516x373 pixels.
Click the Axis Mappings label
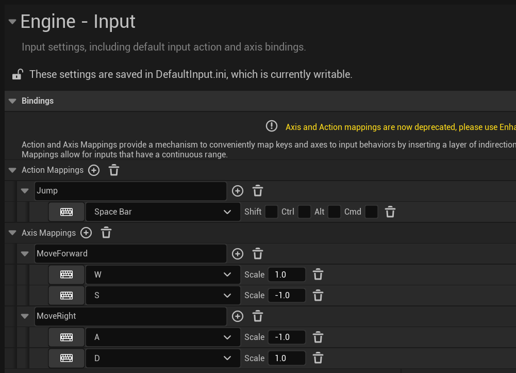tap(48, 233)
